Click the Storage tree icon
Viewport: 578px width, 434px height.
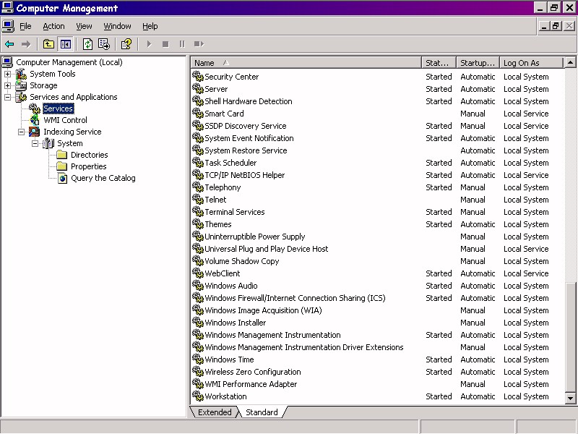(21, 85)
